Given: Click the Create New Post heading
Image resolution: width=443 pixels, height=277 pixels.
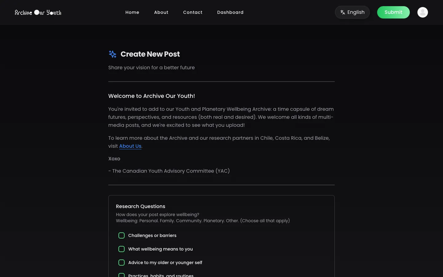Looking at the screenshot, I should click(150, 54).
